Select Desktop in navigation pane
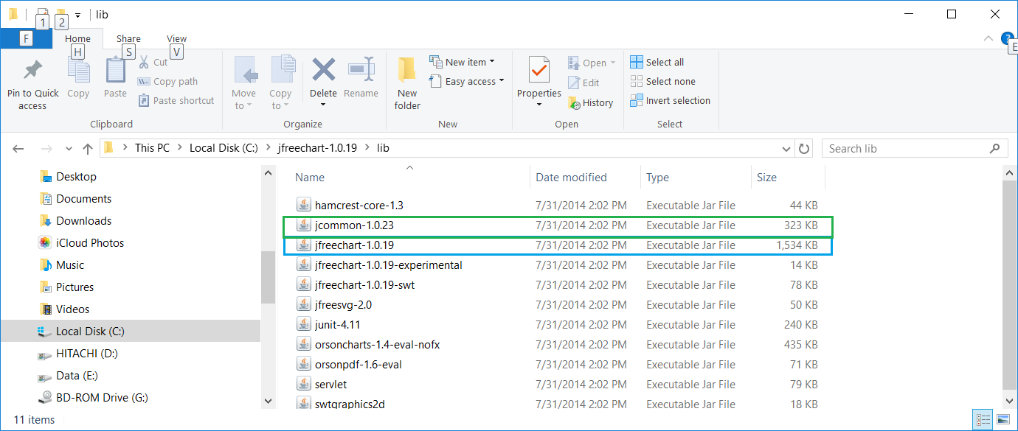 (76, 177)
